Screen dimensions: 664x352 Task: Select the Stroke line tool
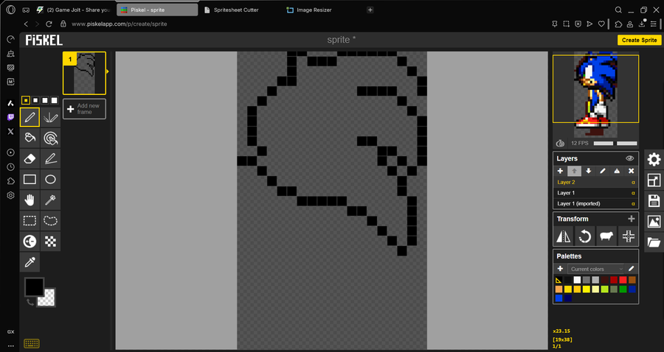pos(50,158)
